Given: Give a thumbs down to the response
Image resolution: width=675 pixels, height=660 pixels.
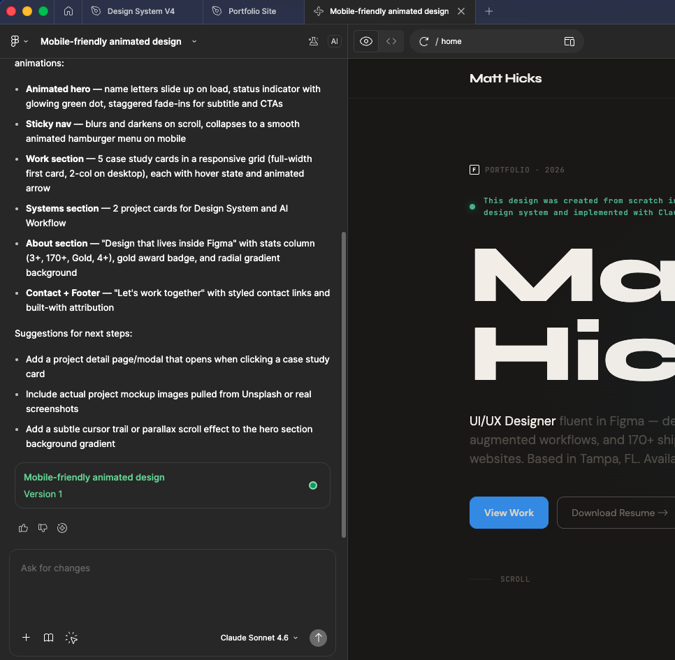Looking at the screenshot, I should coord(43,528).
